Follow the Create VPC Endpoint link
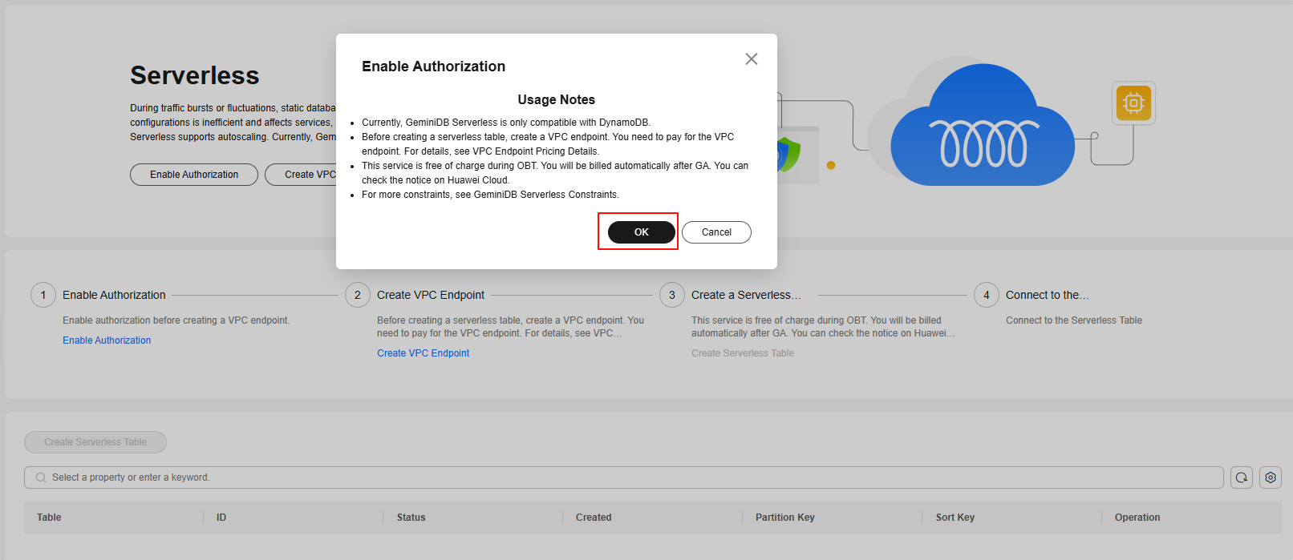This screenshot has width=1293, height=560. [x=424, y=353]
